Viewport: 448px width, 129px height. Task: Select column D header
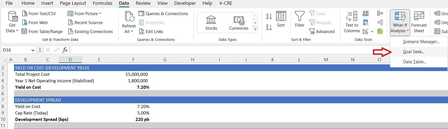click(70, 60)
